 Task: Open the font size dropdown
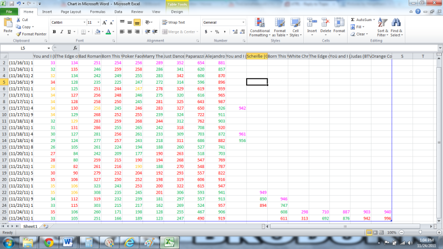coord(98,22)
